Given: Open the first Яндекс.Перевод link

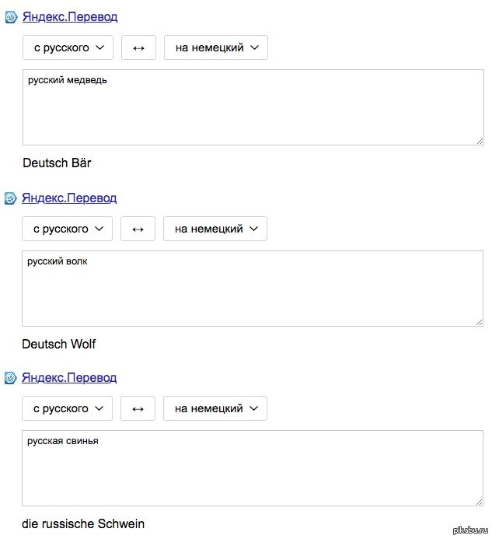Looking at the screenshot, I should point(70,16).
